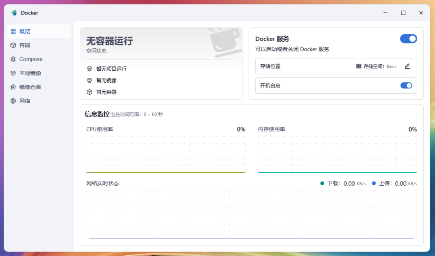Click inside the CPU usage chart
The height and width of the screenshot is (256, 435).
pos(166,154)
